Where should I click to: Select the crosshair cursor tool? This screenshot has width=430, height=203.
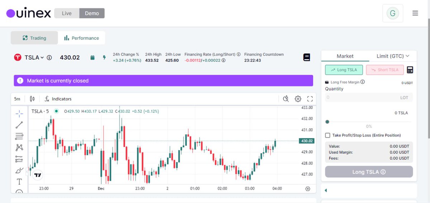click(x=19, y=114)
